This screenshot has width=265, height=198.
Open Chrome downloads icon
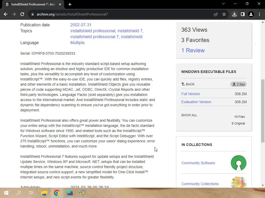pyautogui.click(x=234, y=14)
